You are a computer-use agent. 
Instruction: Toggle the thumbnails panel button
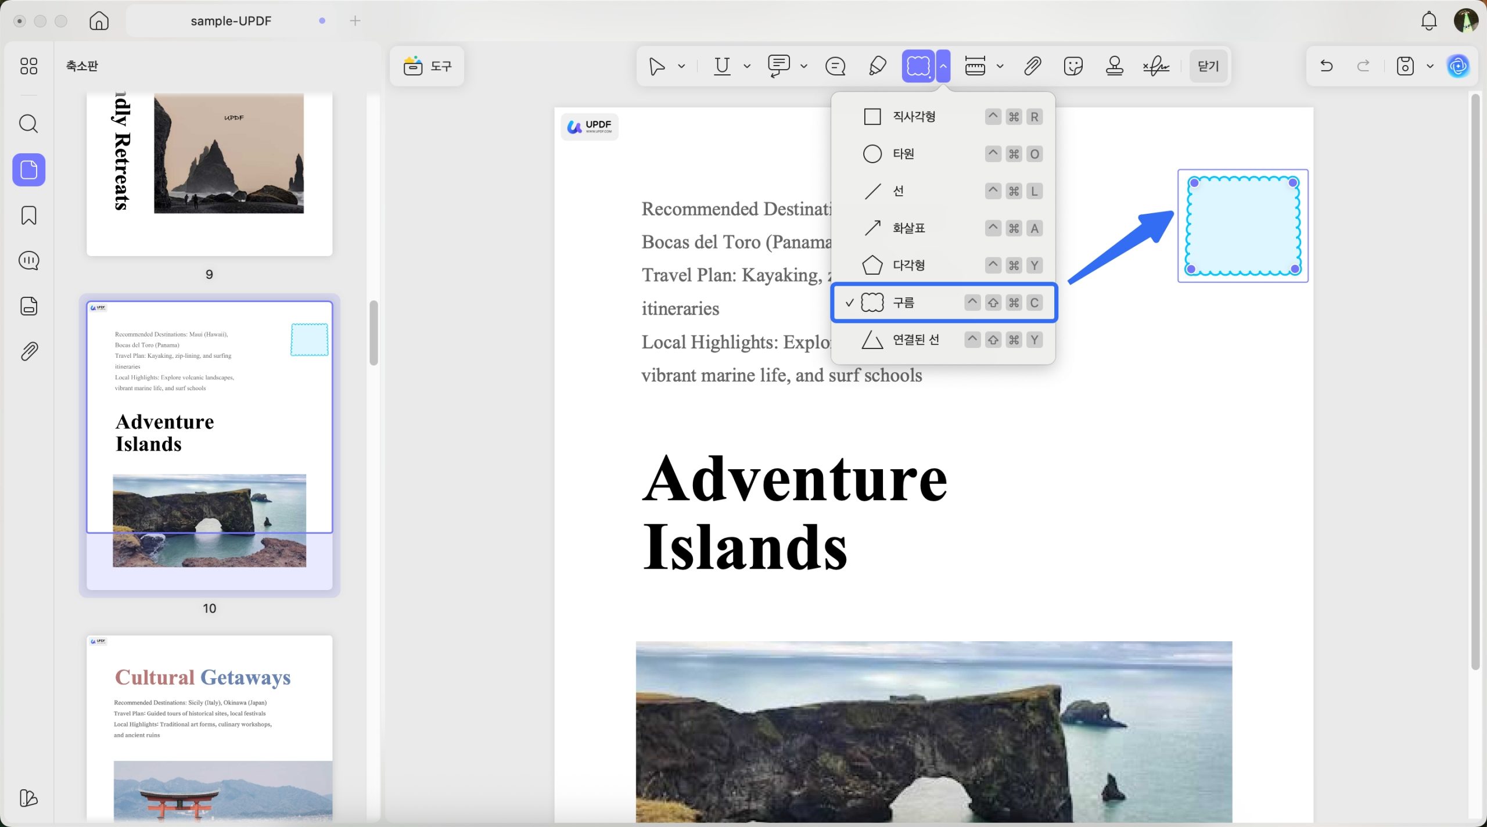pos(28,170)
